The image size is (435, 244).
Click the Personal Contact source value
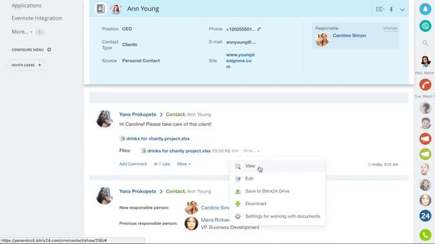(x=141, y=60)
